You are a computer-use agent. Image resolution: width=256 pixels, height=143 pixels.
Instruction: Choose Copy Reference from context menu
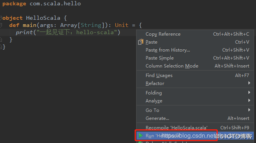pos(195,34)
